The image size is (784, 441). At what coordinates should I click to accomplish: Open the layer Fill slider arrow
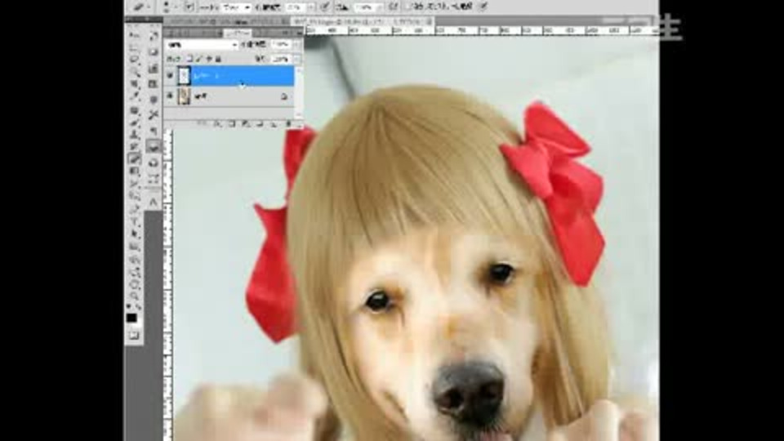[x=296, y=59]
